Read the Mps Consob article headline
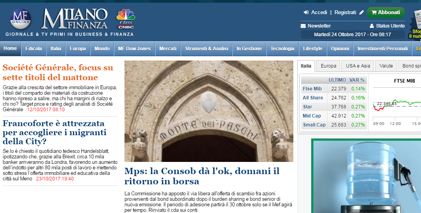This screenshot has height=213, width=421. (x=202, y=176)
